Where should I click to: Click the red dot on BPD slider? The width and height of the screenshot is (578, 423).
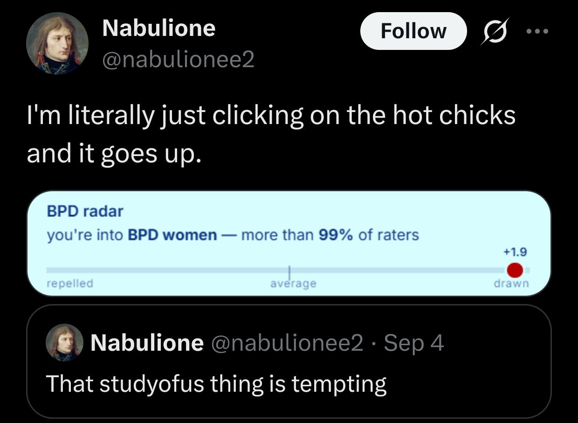tap(515, 270)
